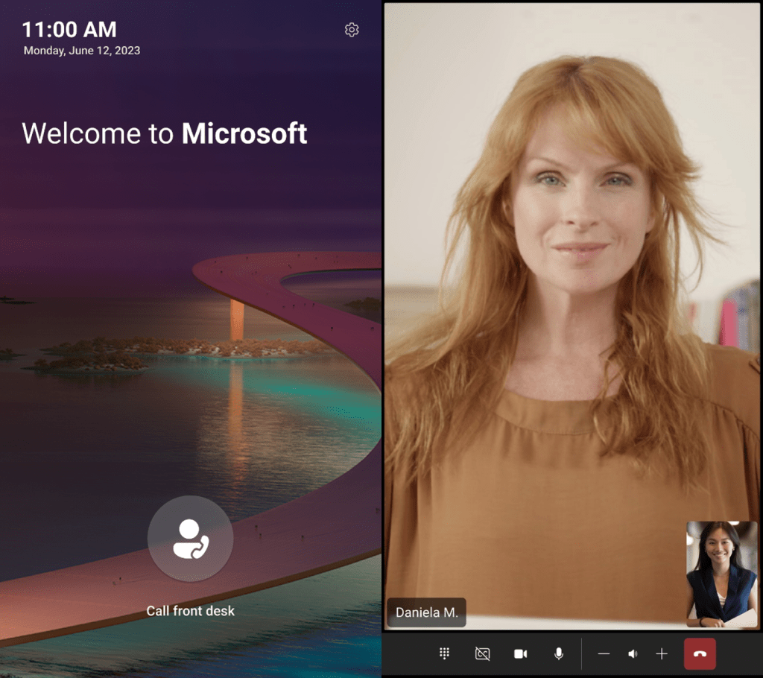
Task: Mute the speaker output
Action: (x=633, y=653)
